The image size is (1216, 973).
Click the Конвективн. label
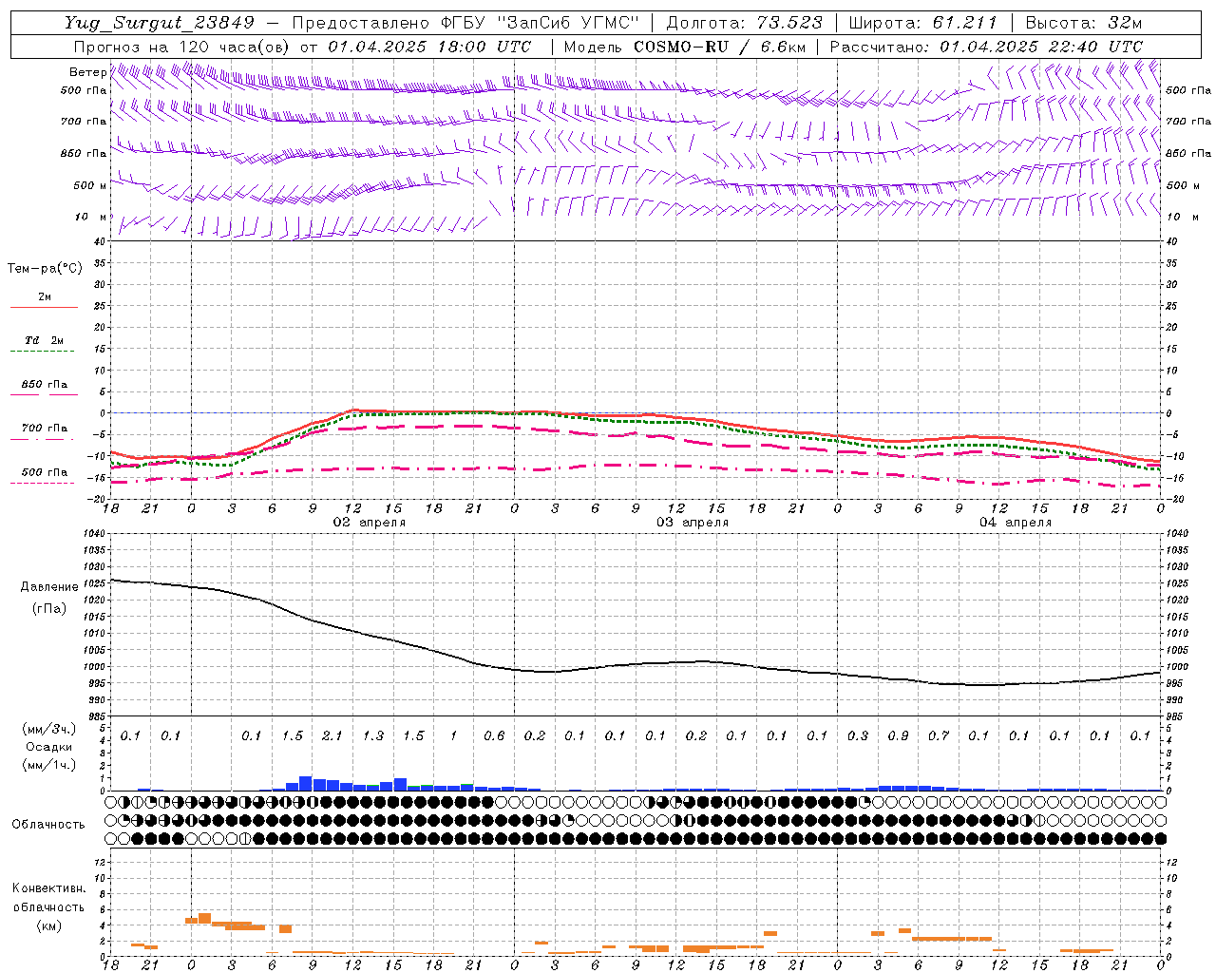[x=48, y=888]
